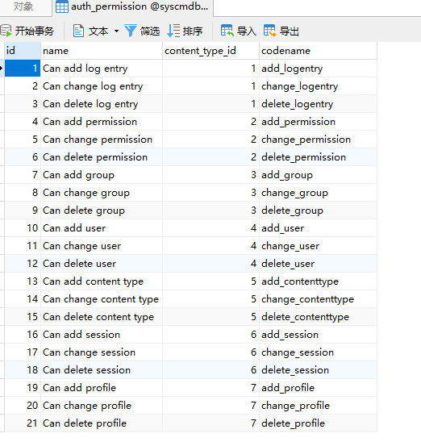This screenshot has width=421, height=446.
Task: Click the Import (导入) icon
Action: click(x=227, y=31)
